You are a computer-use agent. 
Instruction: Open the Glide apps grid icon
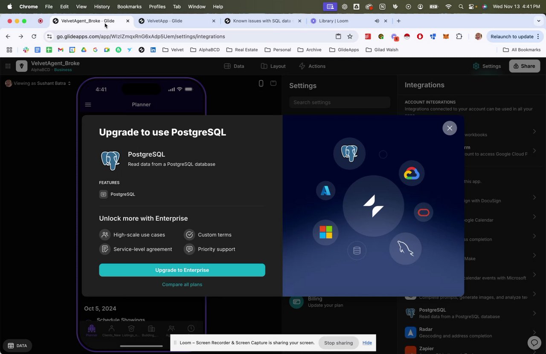8,66
